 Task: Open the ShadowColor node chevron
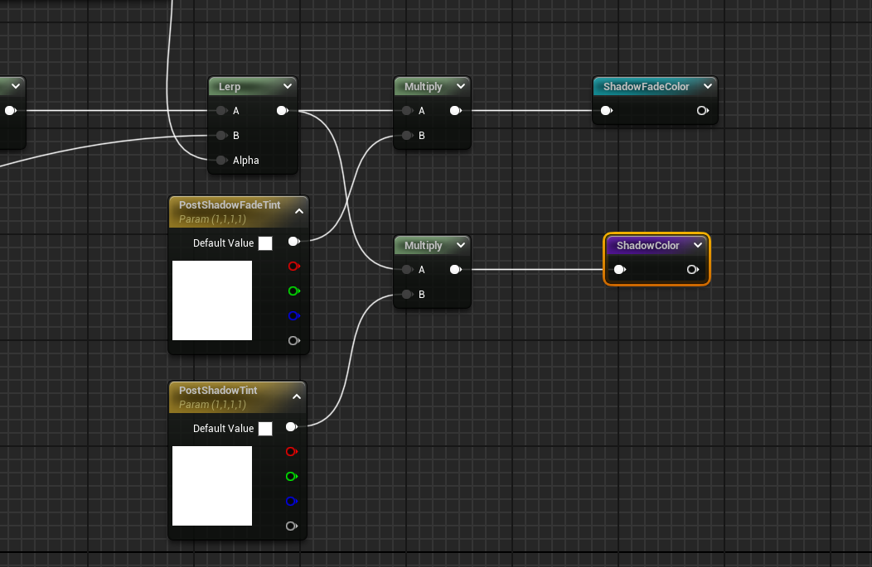(x=698, y=246)
